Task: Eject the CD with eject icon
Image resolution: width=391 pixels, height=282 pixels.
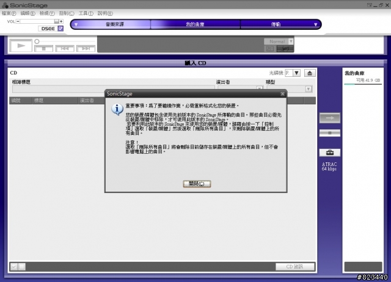Action: [310, 73]
